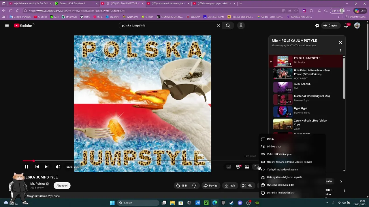Open the Mix playlist three-dot options

pyautogui.click(x=340, y=51)
